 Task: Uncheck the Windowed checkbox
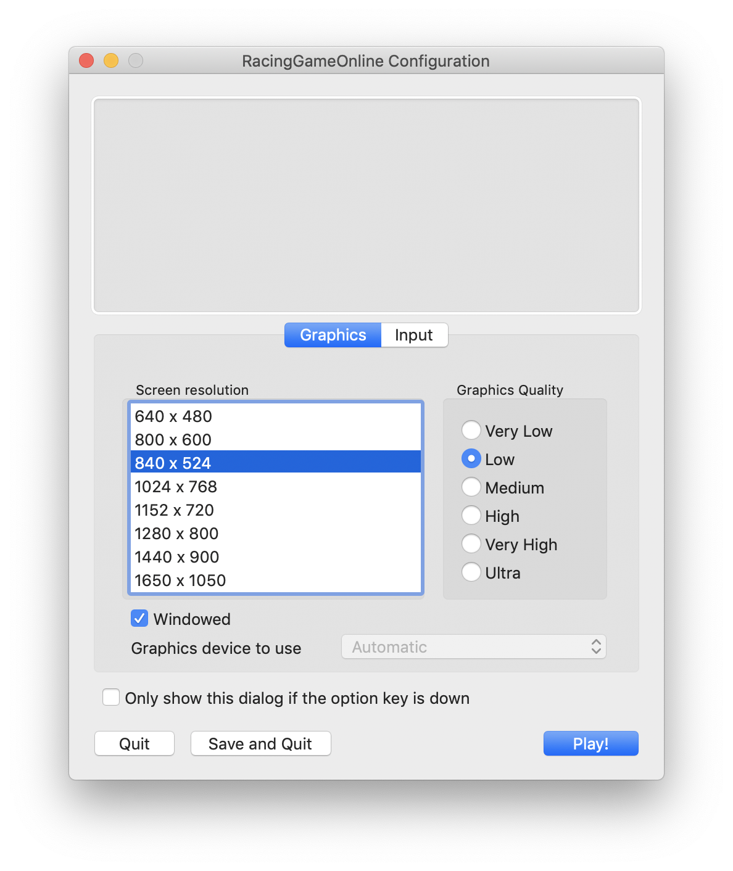pyautogui.click(x=139, y=618)
